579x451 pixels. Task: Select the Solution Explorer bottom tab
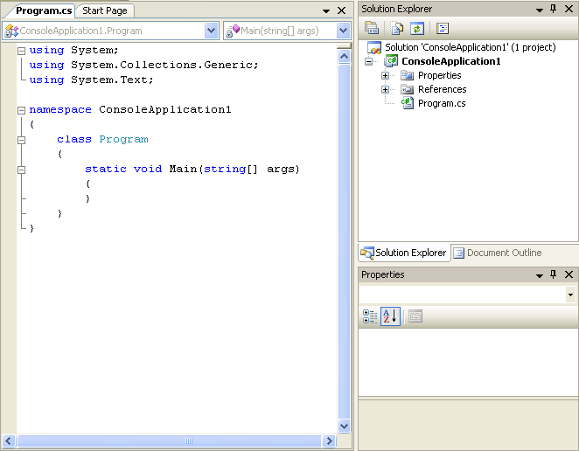point(404,253)
